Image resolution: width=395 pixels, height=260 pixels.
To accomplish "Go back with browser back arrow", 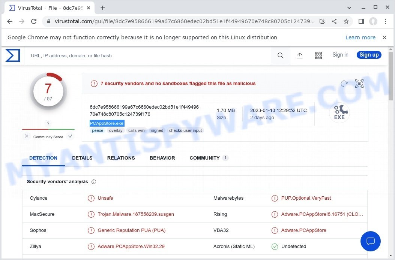I will point(10,21).
